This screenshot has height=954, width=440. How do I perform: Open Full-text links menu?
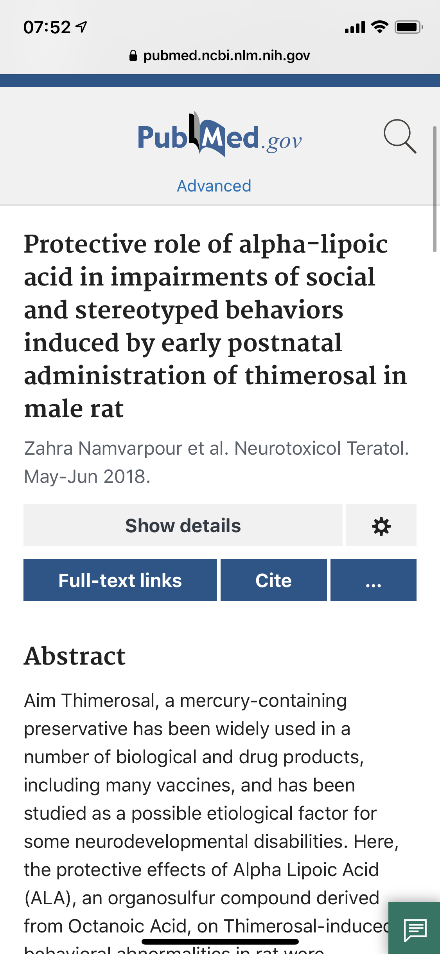point(120,580)
